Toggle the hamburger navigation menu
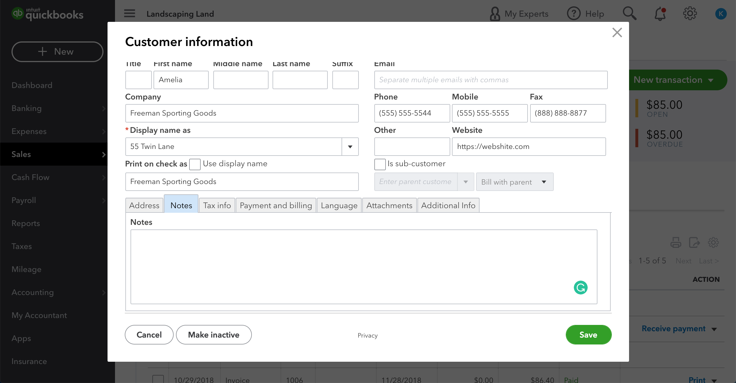 129,14
